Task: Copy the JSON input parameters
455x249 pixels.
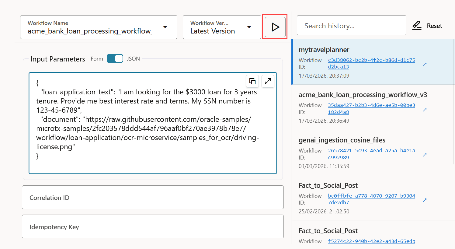Action: 252,81
